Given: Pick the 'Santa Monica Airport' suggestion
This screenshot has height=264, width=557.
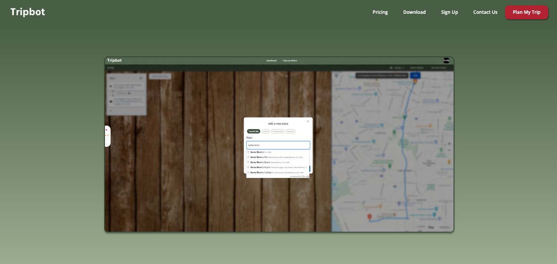Looking at the screenshot, I should pos(278,167).
